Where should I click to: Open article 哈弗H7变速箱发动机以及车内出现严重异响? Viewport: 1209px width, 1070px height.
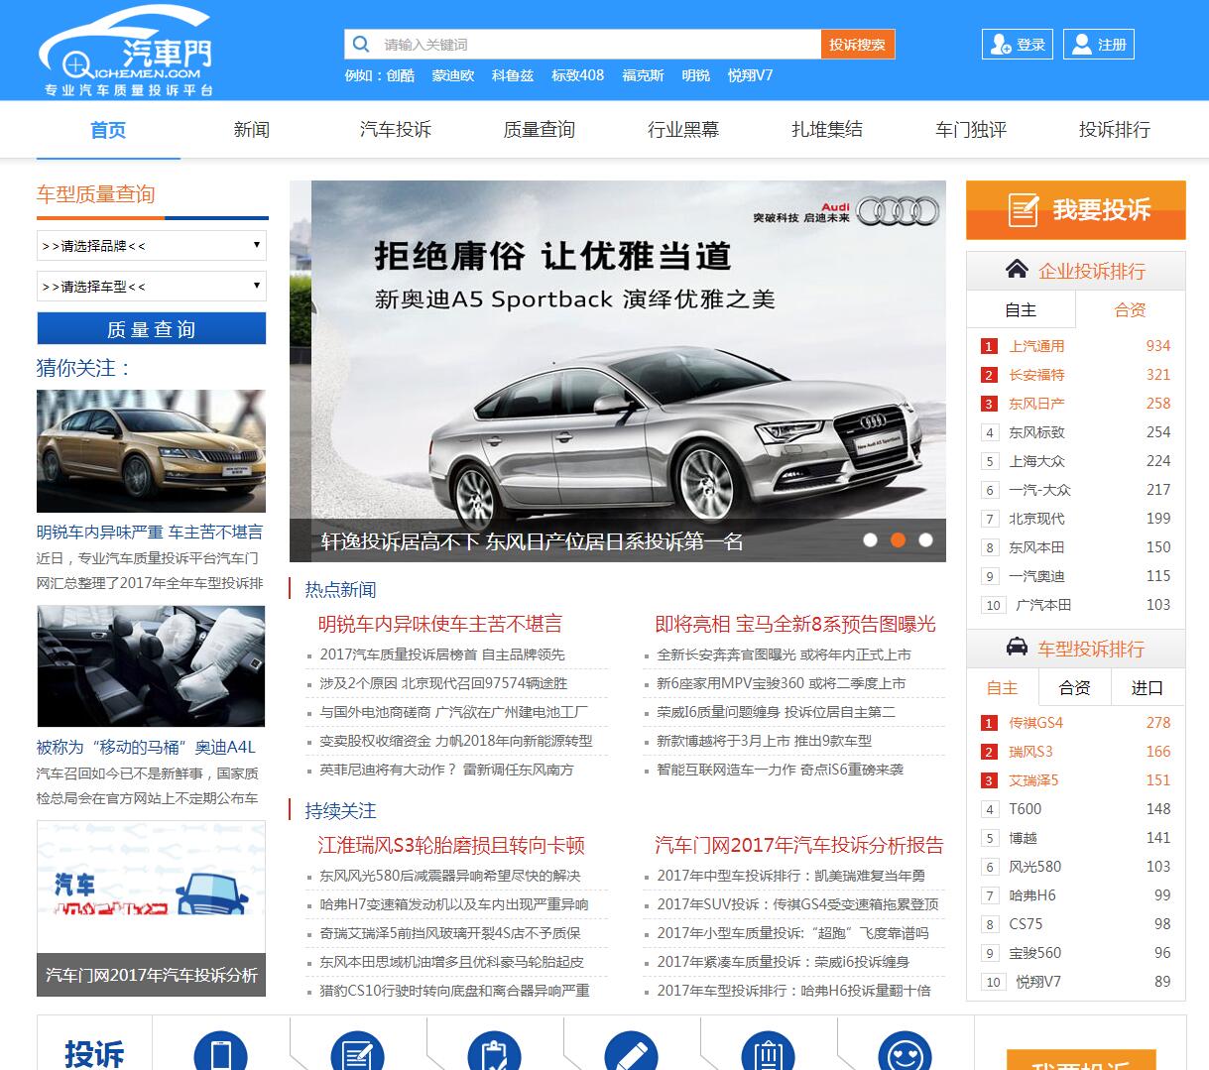(x=454, y=904)
